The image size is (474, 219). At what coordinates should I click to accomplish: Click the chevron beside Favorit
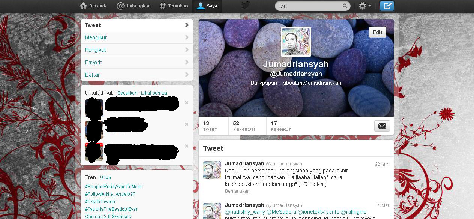(187, 62)
